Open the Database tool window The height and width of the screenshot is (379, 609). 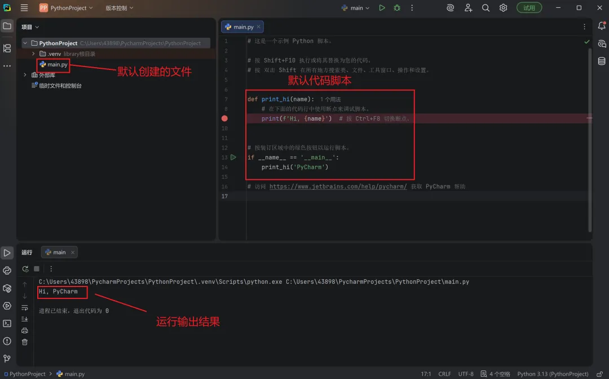[602, 61]
